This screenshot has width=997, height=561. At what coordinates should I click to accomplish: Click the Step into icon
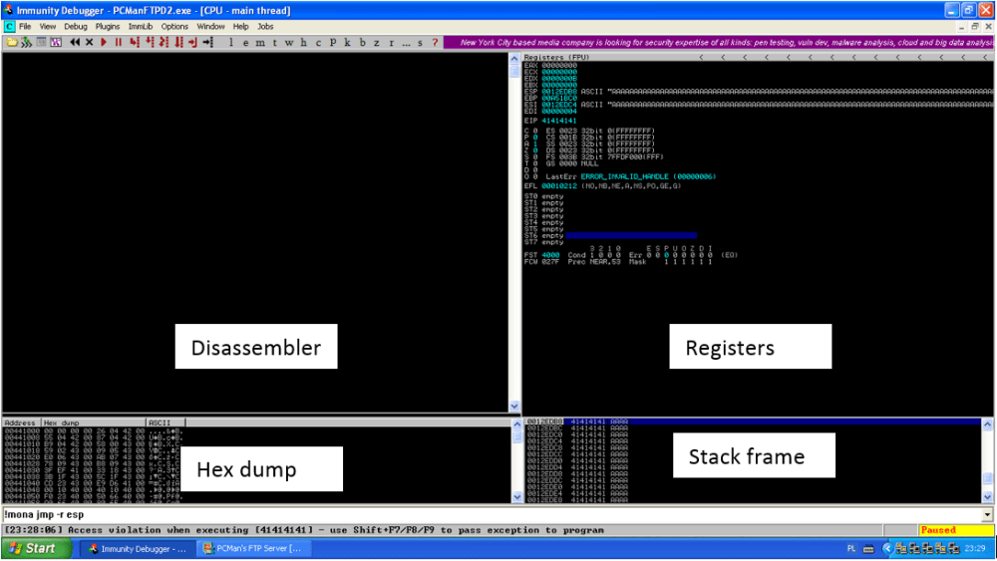pos(135,43)
